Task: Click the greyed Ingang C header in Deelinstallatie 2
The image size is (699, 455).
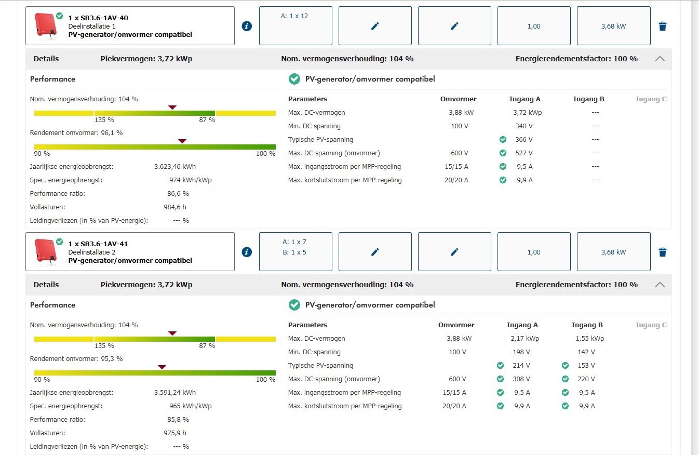Action: click(651, 325)
